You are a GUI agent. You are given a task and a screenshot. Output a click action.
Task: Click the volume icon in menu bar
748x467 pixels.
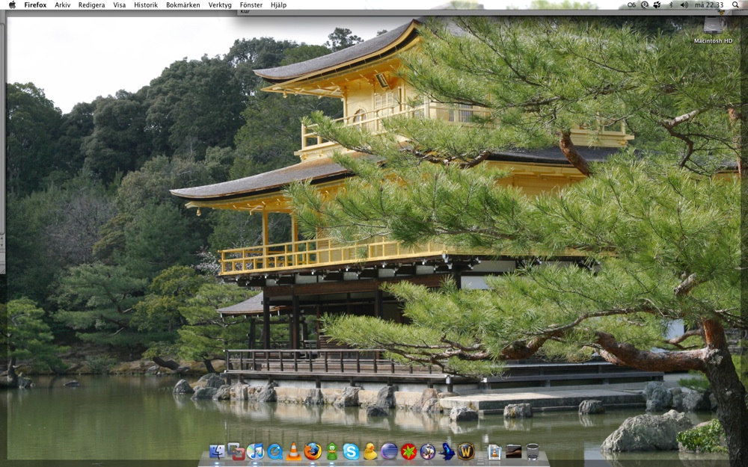click(684, 4)
